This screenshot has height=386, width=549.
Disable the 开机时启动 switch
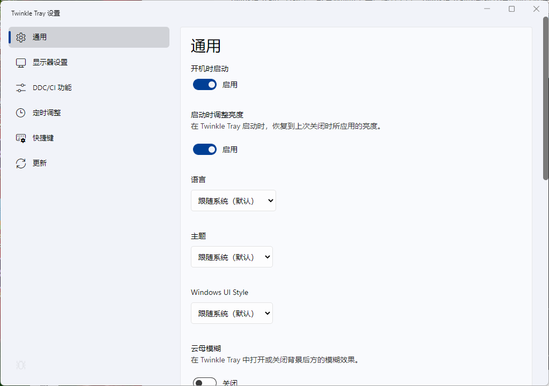204,84
